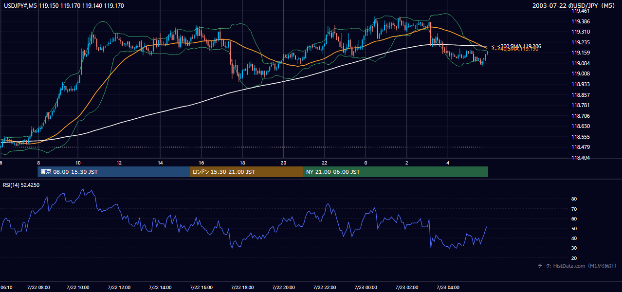Click hour label 10 below the price chart
622x292 pixels.
[x=78, y=163]
